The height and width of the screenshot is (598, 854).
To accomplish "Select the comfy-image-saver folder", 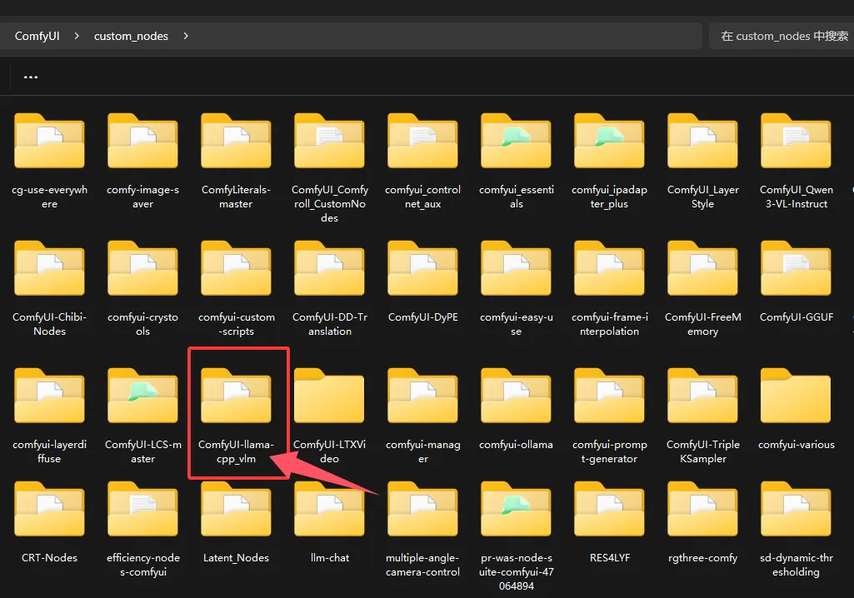I will click(x=142, y=141).
